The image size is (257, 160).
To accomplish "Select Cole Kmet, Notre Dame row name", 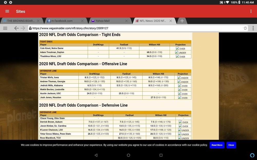I will 52,48.
